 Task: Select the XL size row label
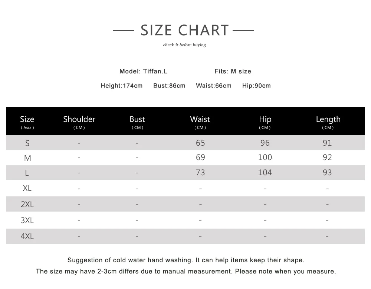pos(27,188)
